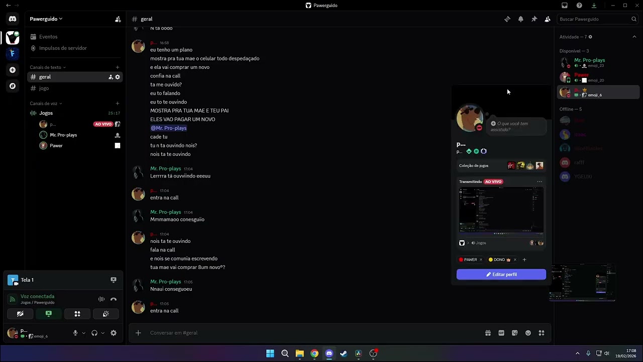Open the help question mark icon
Image resolution: width=643 pixels, height=362 pixels.
point(579,6)
